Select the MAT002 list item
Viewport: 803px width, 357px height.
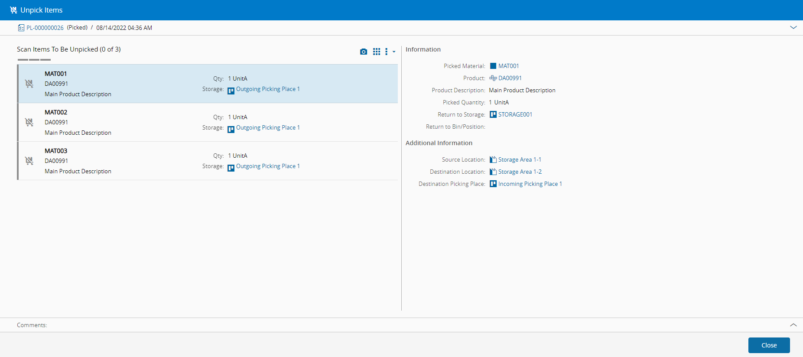[x=130, y=122]
